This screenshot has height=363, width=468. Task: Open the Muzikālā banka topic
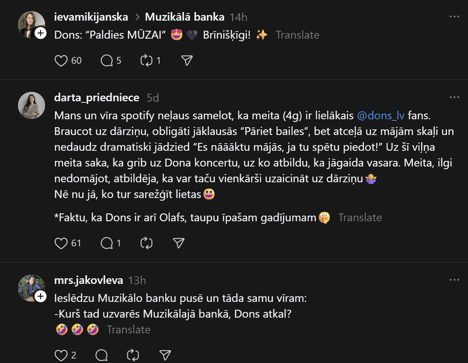pos(184,17)
